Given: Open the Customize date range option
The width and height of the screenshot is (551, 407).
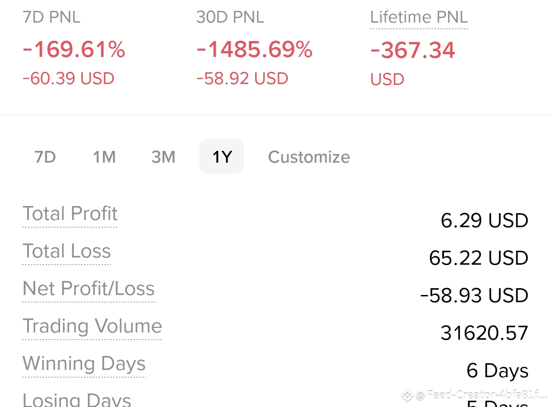Looking at the screenshot, I should [309, 157].
